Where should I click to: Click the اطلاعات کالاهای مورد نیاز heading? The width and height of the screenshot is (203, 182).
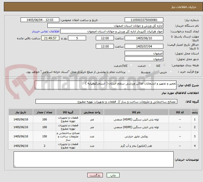pos(180,93)
